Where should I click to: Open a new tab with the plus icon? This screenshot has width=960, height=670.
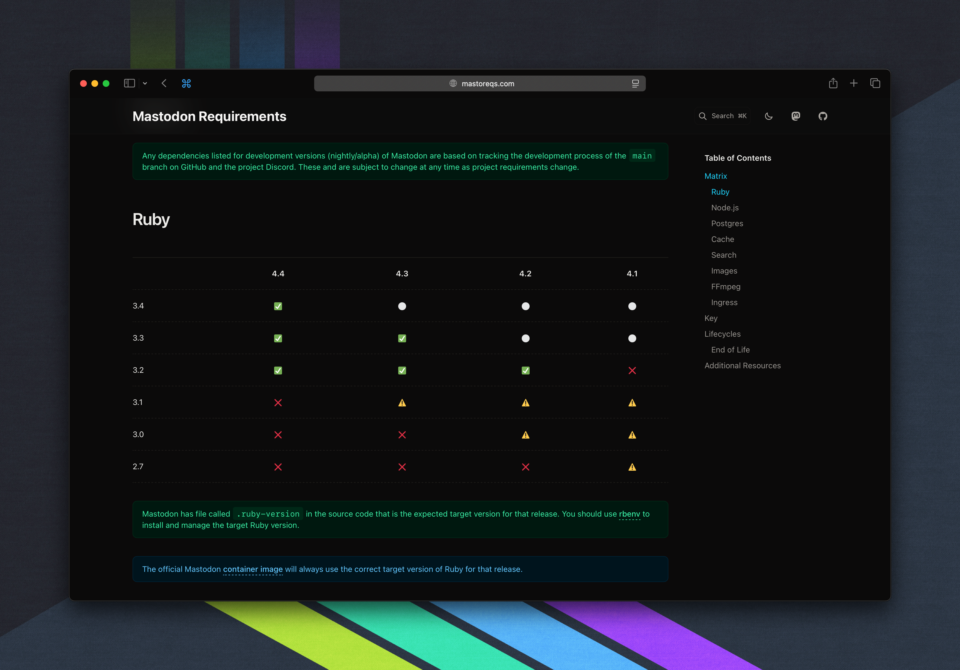[x=853, y=83]
